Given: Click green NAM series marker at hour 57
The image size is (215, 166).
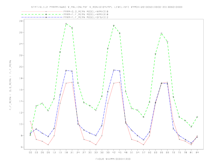Looking at the screenshot, I should click(143, 117).
